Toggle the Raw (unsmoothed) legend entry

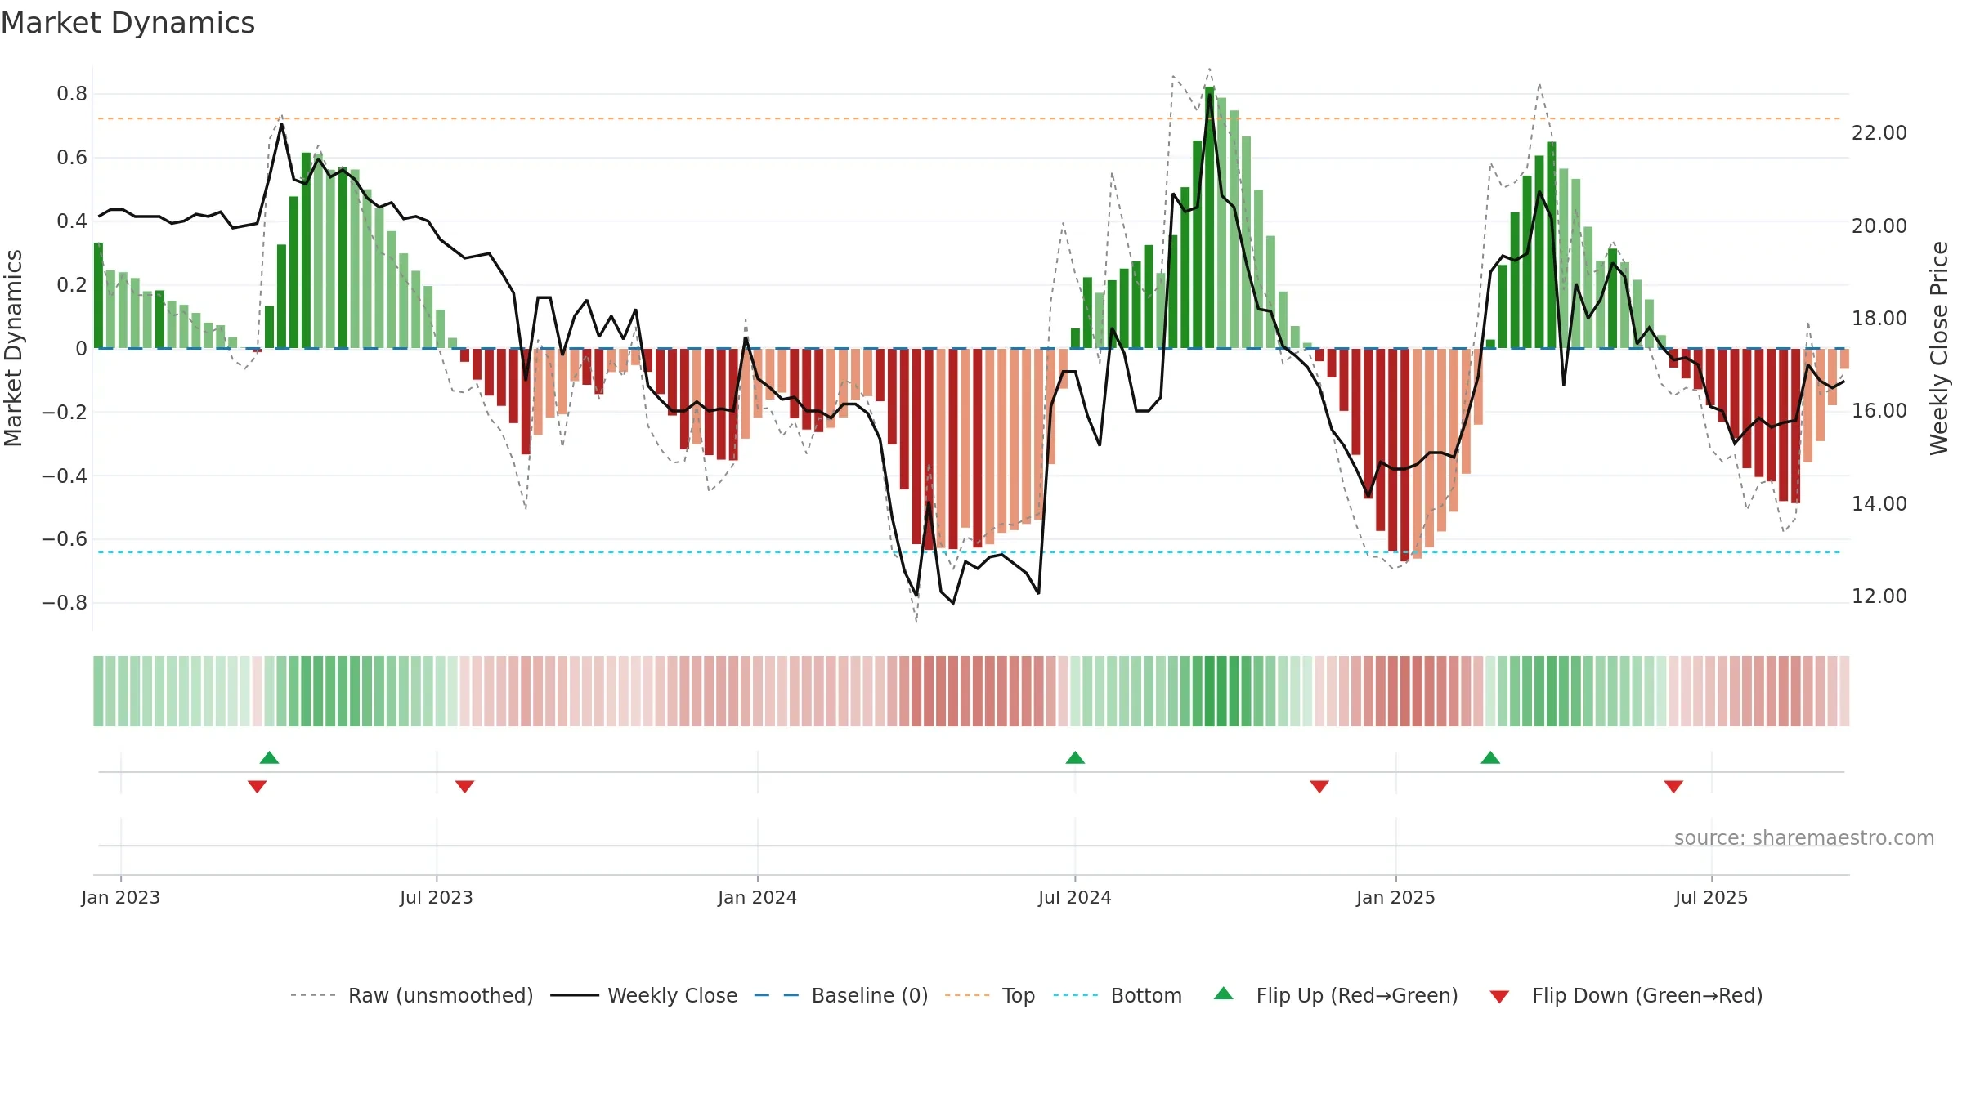[412, 995]
